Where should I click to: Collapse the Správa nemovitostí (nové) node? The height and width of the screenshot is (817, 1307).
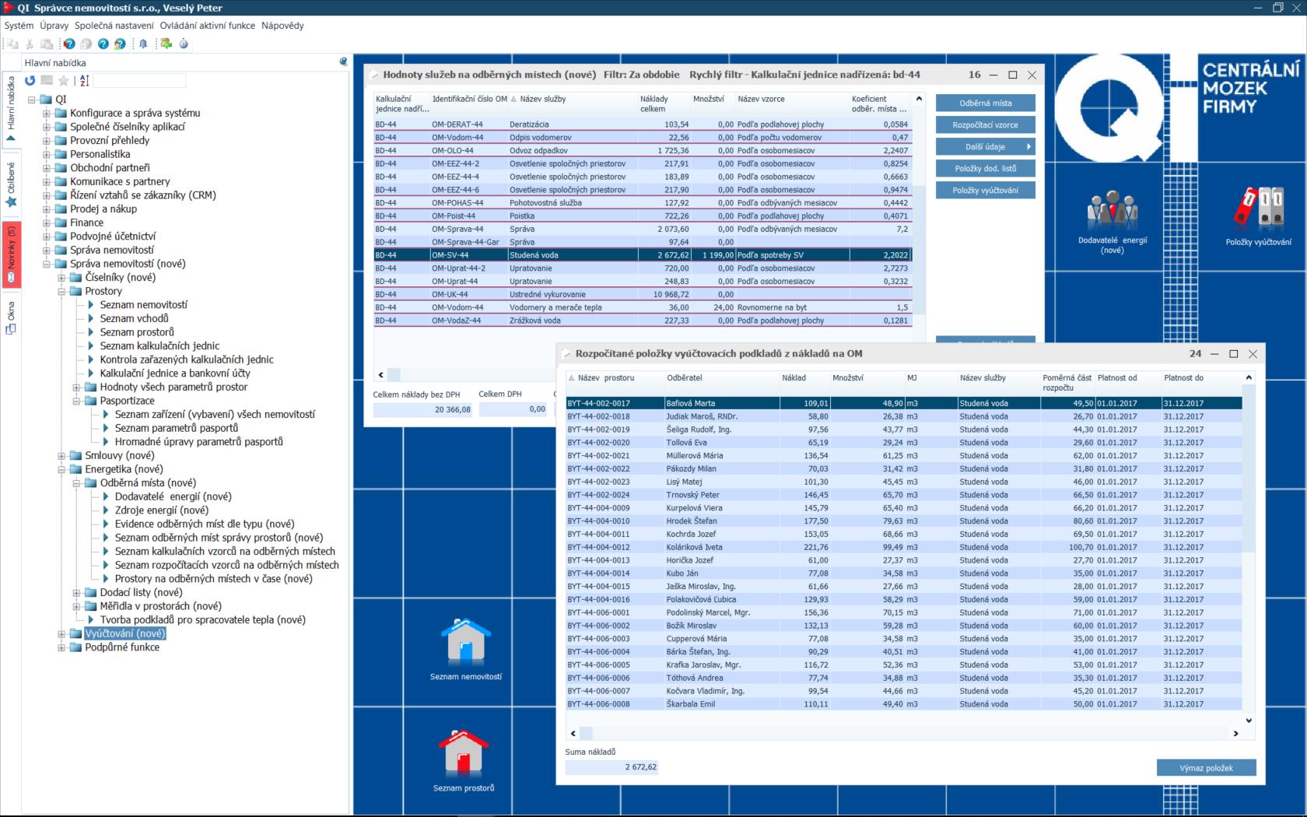click(46, 264)
